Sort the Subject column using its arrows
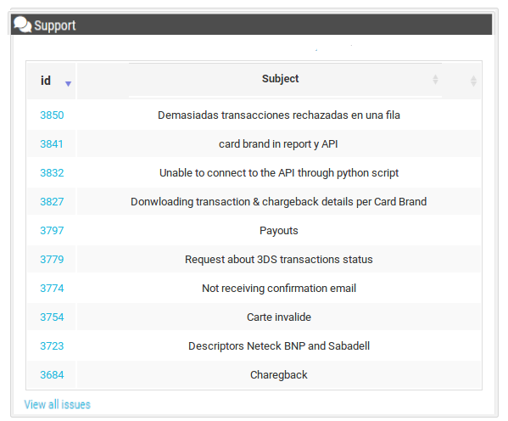508x421 pixels. [x=435, y=79]
